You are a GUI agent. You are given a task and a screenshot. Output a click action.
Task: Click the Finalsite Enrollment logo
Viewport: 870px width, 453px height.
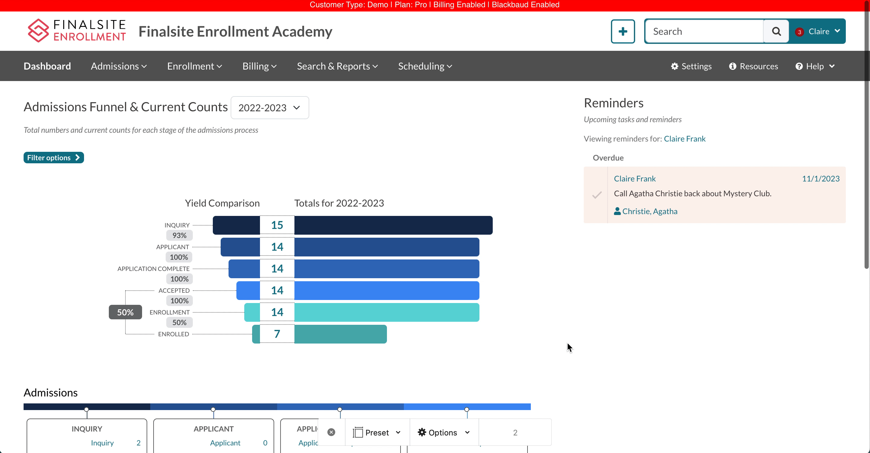(77, 31)
